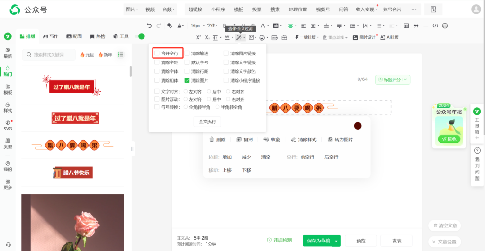Open 样式 in left sidebar
Image resolution: width=485 pixels, height=251 pixels.
8,107
